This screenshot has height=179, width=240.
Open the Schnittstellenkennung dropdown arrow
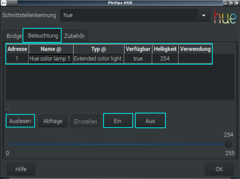(204, 16)
